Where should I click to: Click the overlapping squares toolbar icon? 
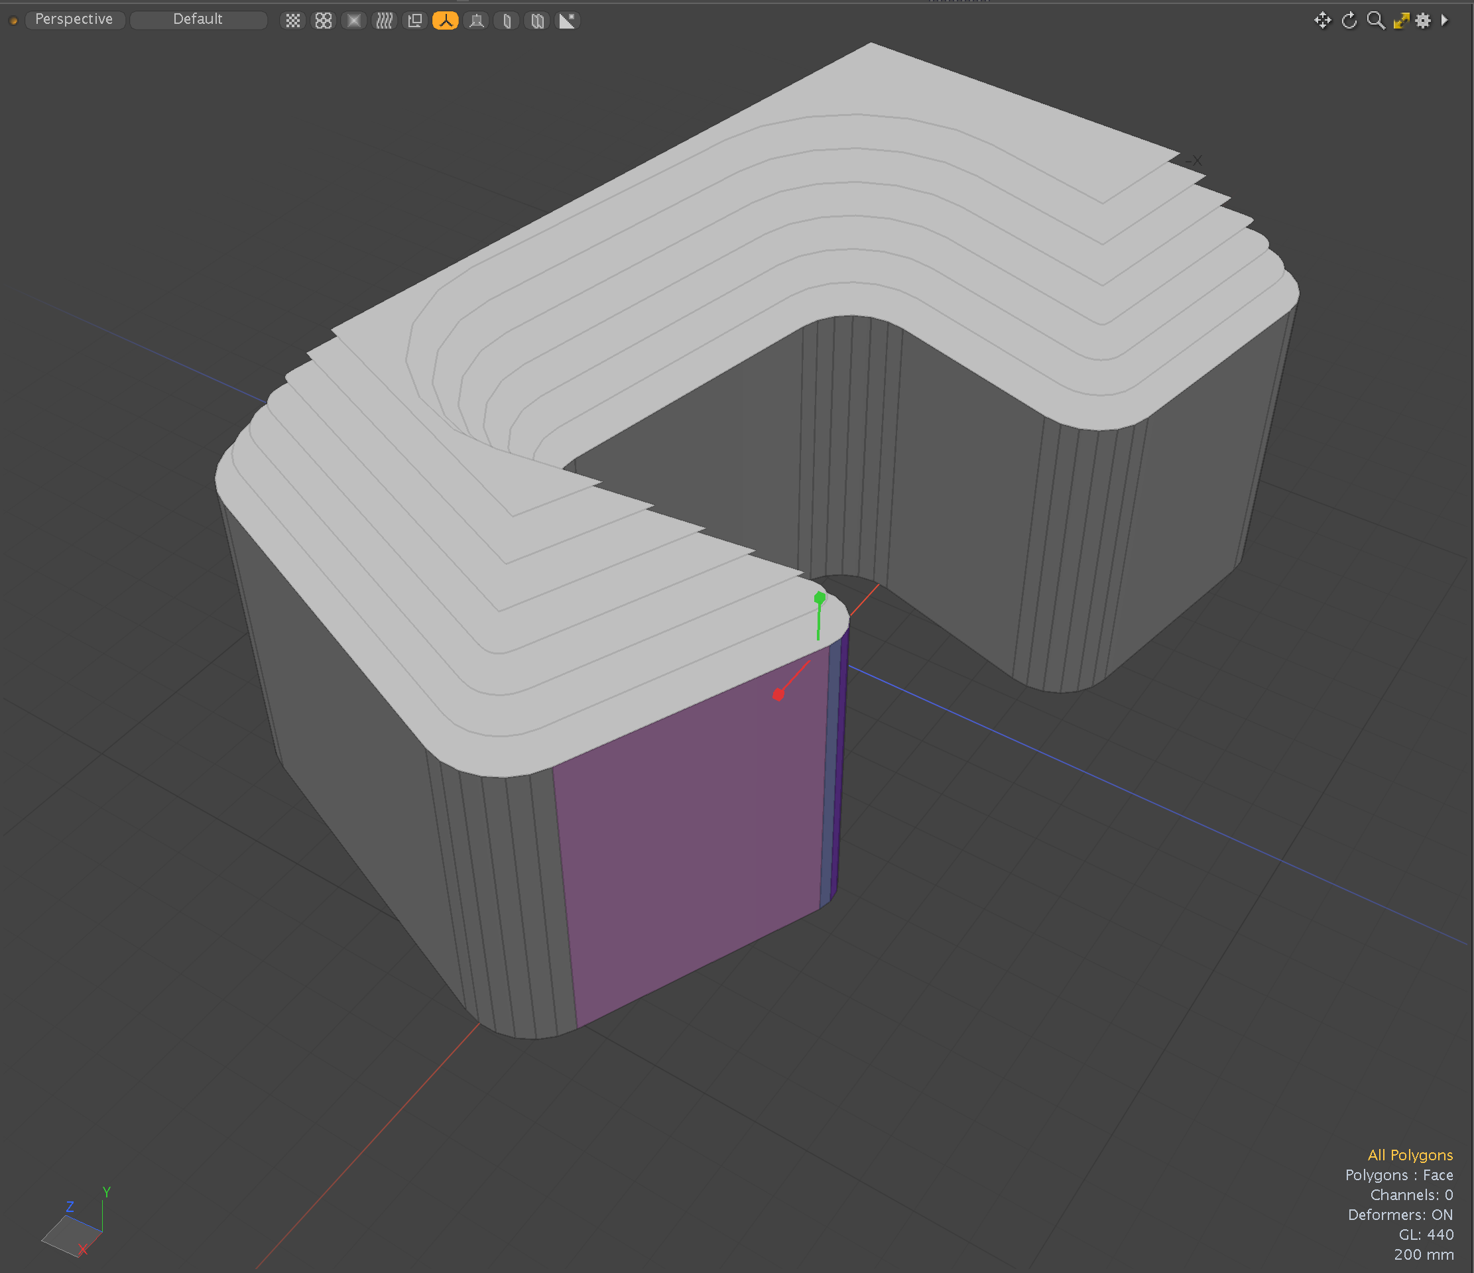pyautogui.click(x=414, y=21)
